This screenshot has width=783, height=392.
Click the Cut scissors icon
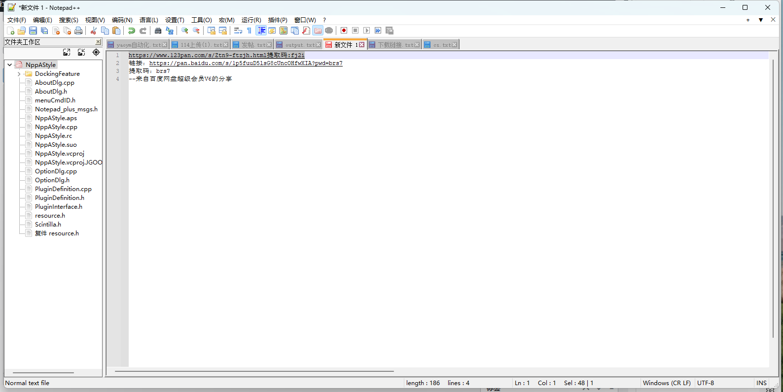click(x=93, y=31)
